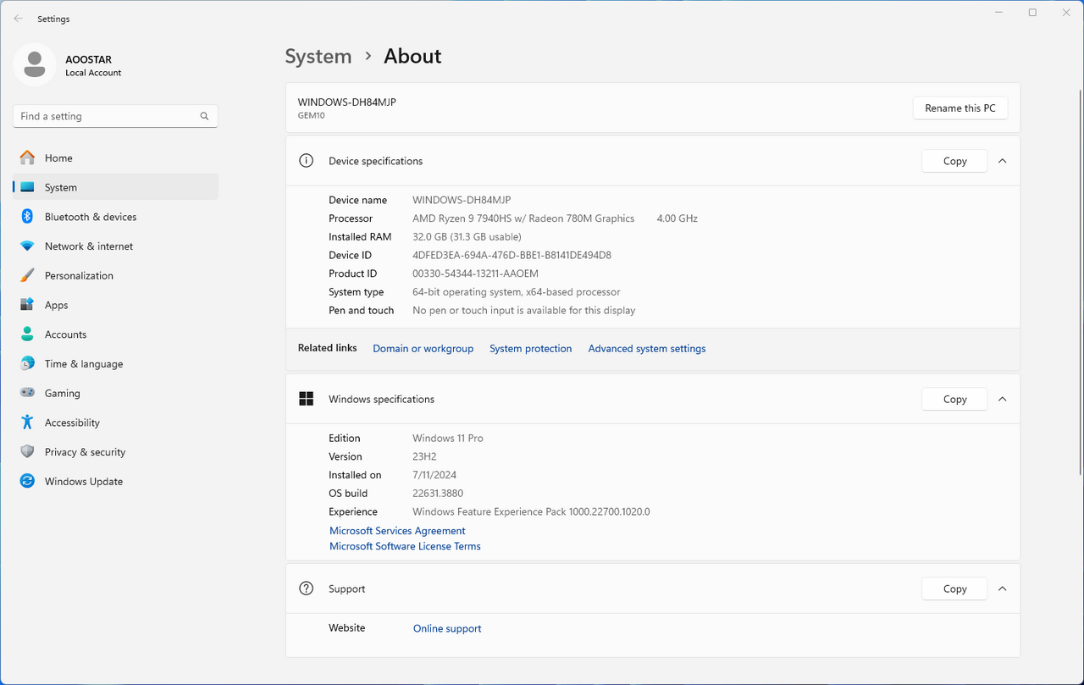Open the Home settings page
This screenshot has height=685, width=1084.
pyautogui.click(x=116, y=158)
